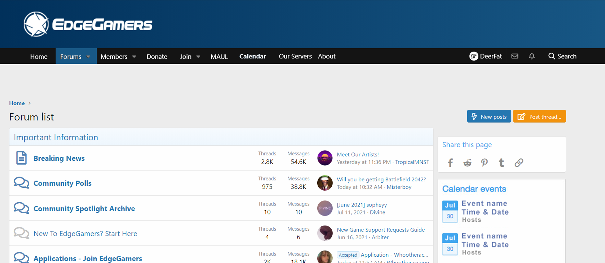Viewport: 605px width, 263px height.
Task: Open Arbiter's avatar in New To EdgeGamers row
Action: (x=325, y=233)
